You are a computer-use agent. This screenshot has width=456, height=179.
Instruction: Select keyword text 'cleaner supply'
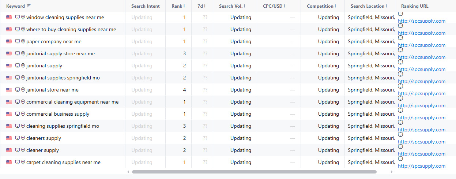tap(42, 150)
